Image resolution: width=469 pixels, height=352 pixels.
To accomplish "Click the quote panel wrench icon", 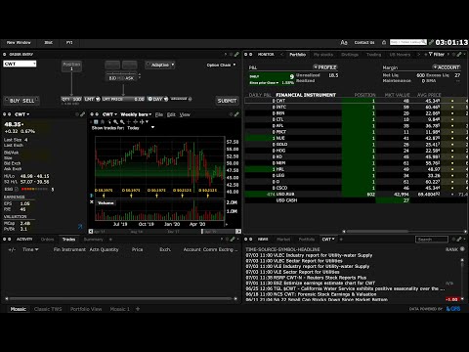I will coord(83,114).
